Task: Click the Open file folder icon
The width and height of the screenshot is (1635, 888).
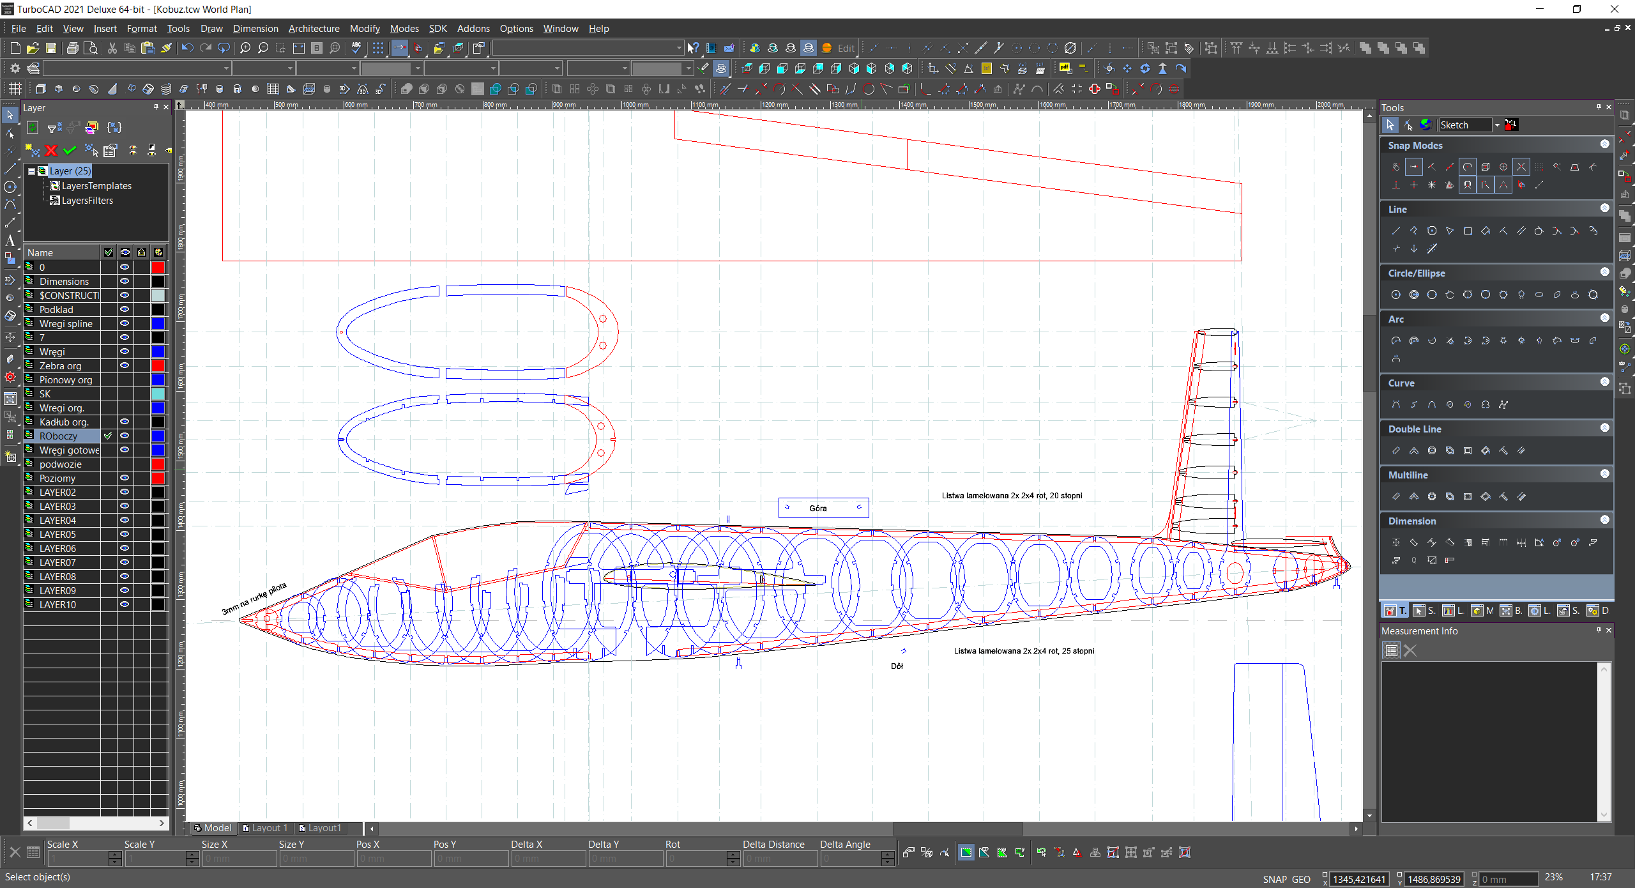Action: click(x=33, y=48)
